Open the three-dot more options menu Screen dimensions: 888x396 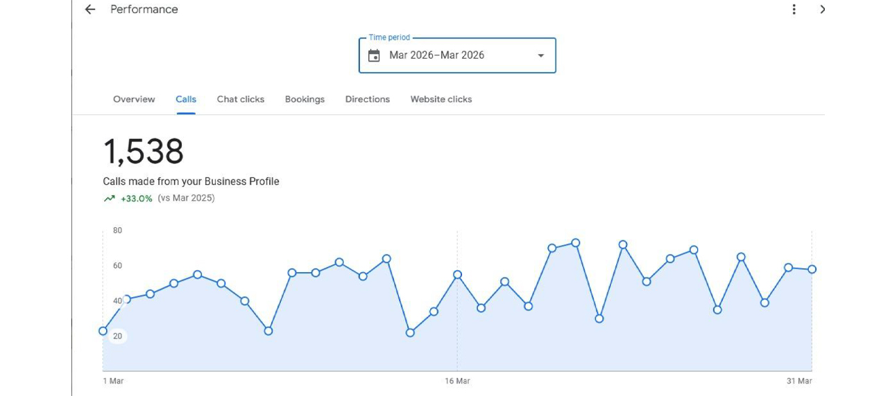pos(794,10)
